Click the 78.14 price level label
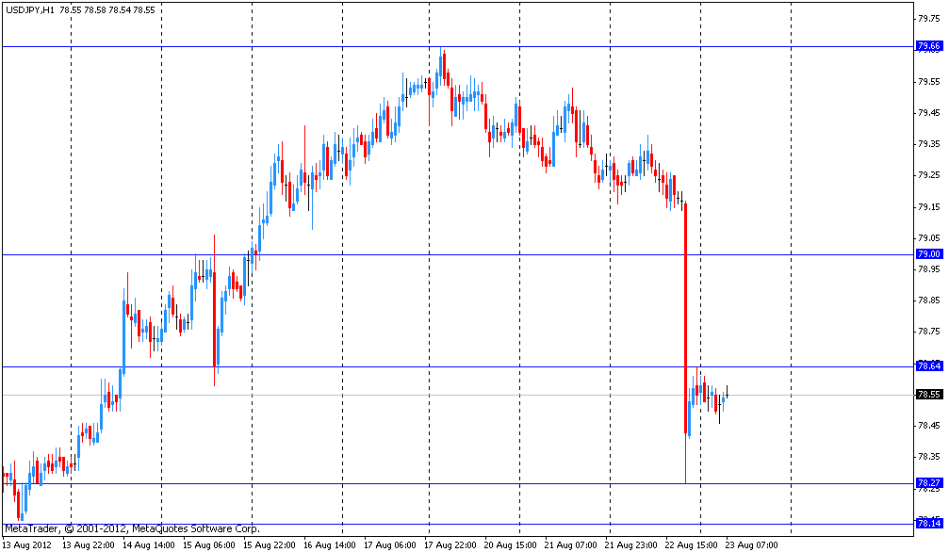Screen dimensions: 949x552 (927, 523)
